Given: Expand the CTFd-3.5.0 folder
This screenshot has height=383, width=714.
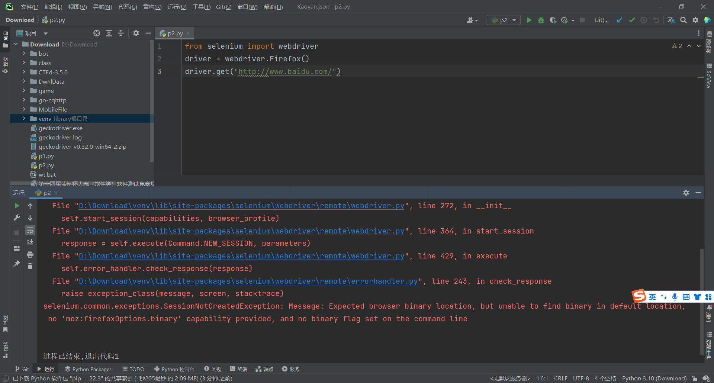Looking at the screenshot, I should [x=24, y=72].
